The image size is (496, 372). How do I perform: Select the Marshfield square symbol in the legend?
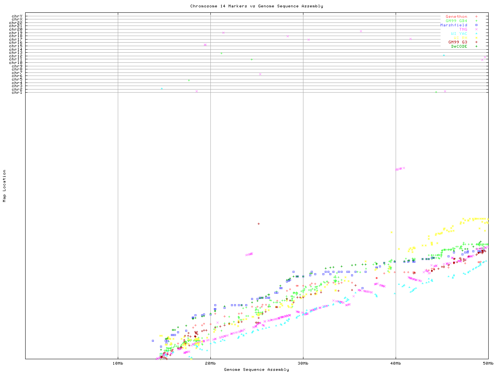[476, 25]
